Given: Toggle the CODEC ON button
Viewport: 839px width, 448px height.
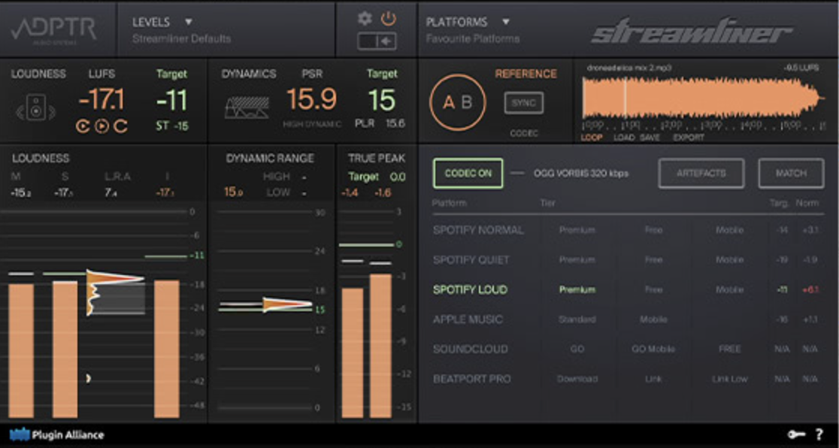Looking at the screenshot, I should point(468,174).
